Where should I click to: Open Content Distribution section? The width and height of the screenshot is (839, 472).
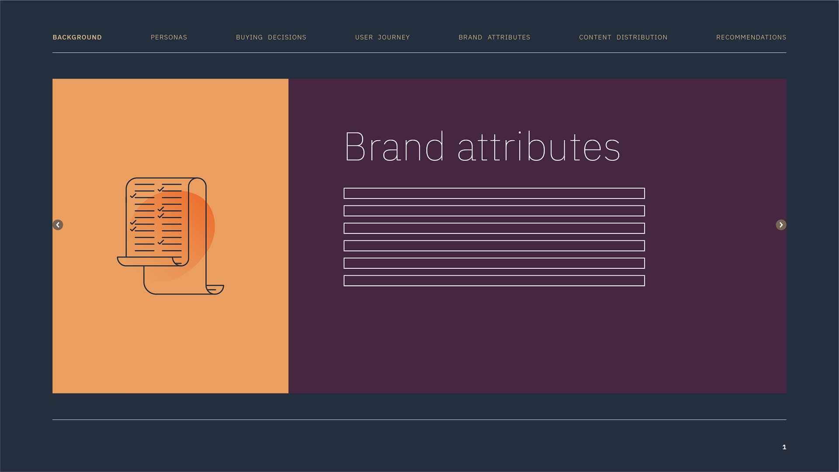(623, 37)
